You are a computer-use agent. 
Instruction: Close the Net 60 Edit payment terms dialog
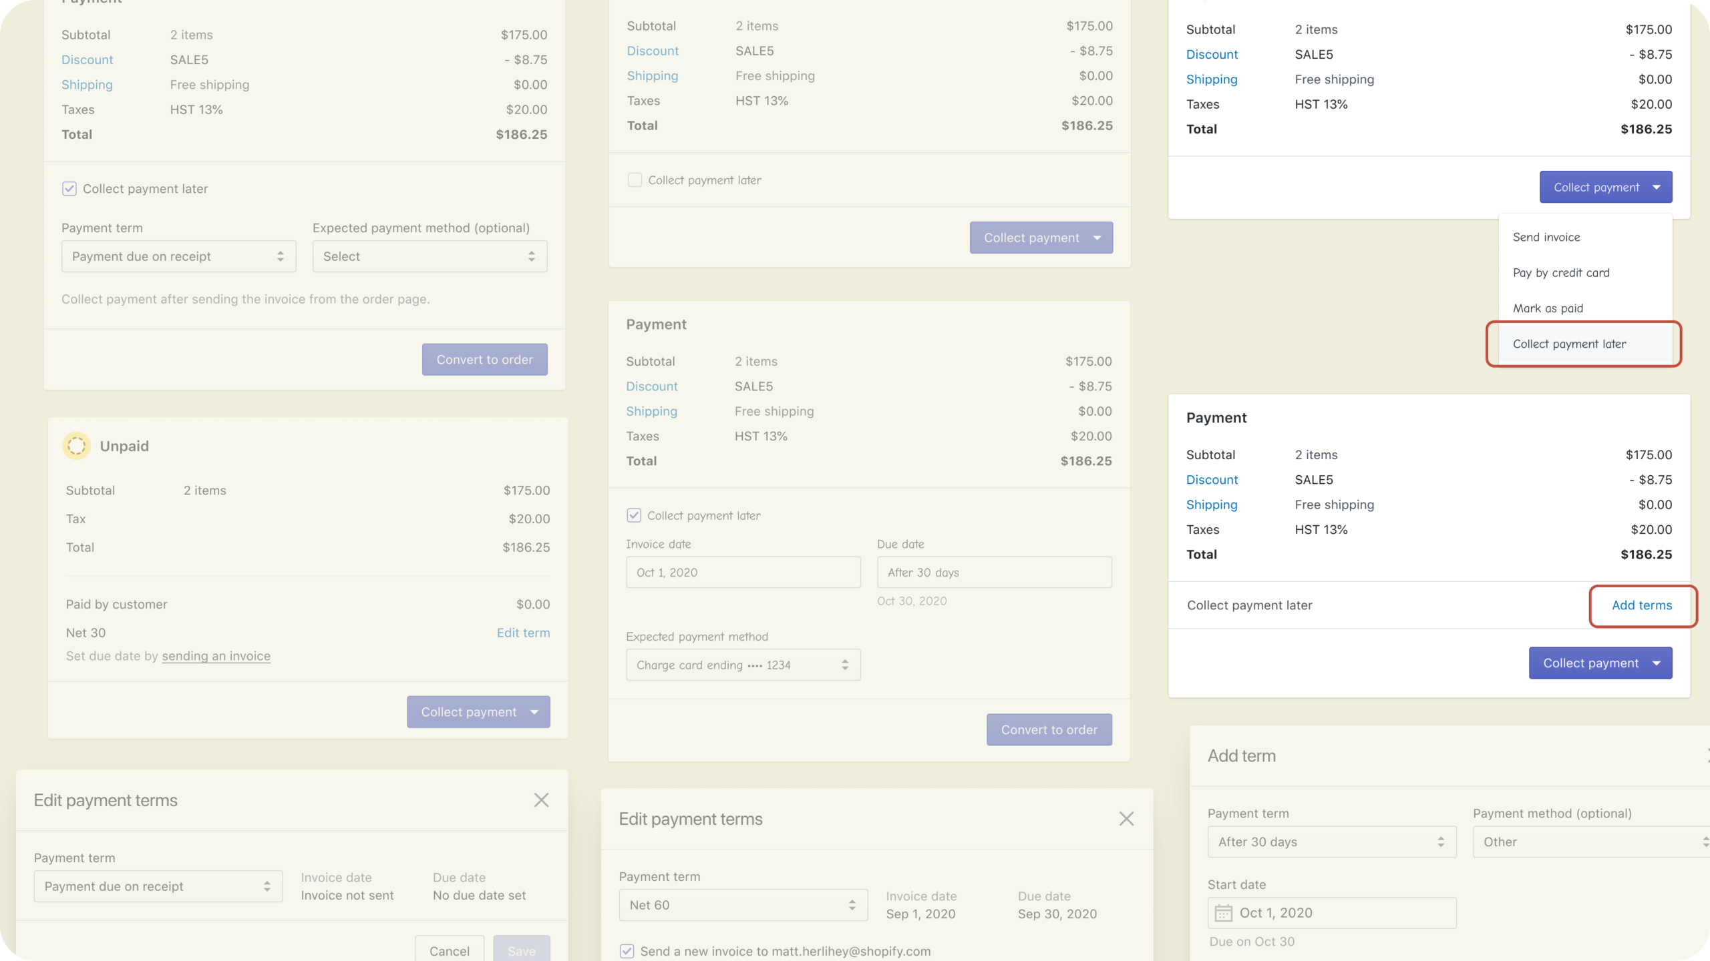(1126, 819)
